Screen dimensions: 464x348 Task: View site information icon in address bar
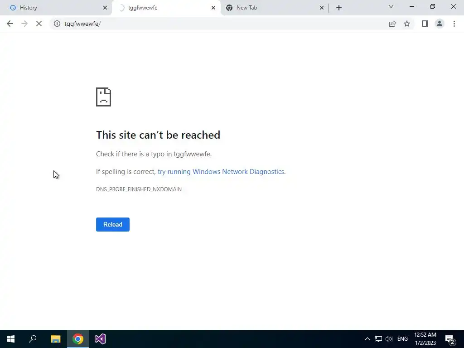(x=57, y=24)
